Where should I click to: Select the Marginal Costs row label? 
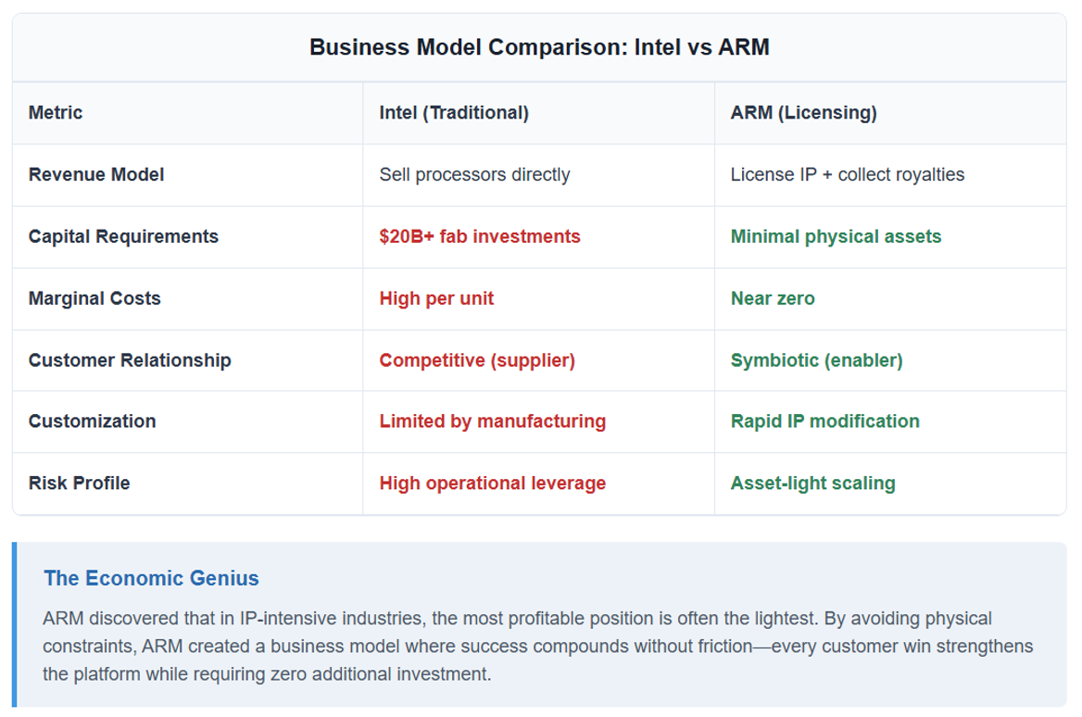(94, 298)
